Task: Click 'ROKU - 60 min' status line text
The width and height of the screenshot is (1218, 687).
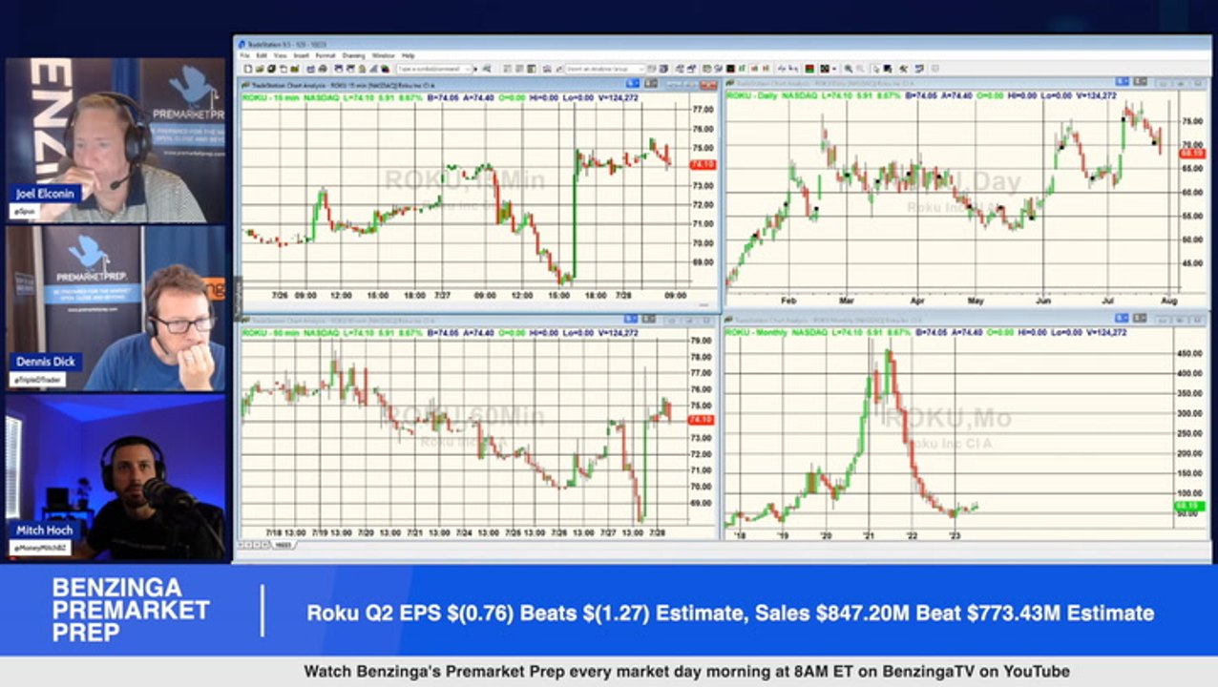Action: click(271, 333)
